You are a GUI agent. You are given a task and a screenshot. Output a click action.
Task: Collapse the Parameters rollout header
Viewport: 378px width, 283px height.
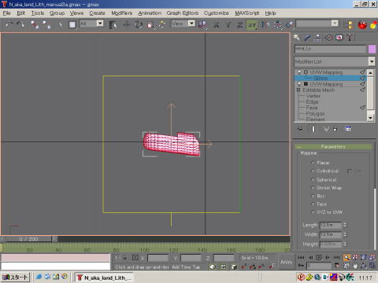(x=333, y=147)
